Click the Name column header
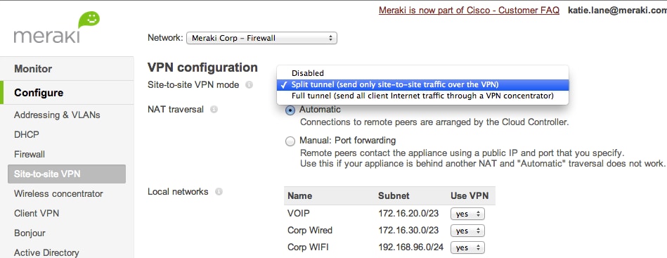Viewport: 667px width, 258px height. [299, 196]
